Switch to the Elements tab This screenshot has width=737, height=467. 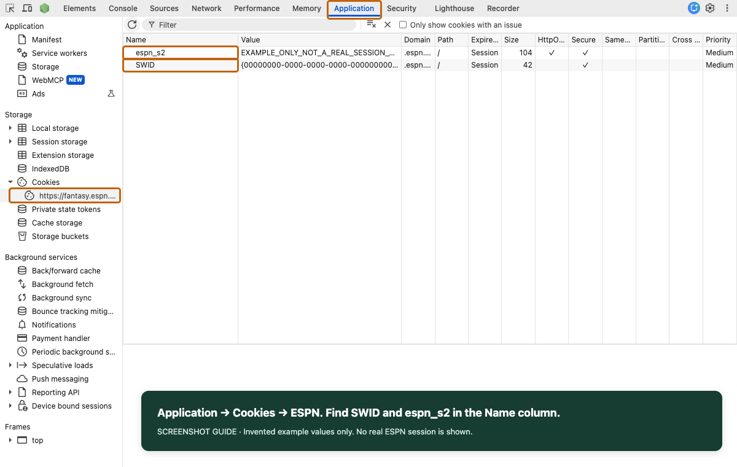coord(79,9)
